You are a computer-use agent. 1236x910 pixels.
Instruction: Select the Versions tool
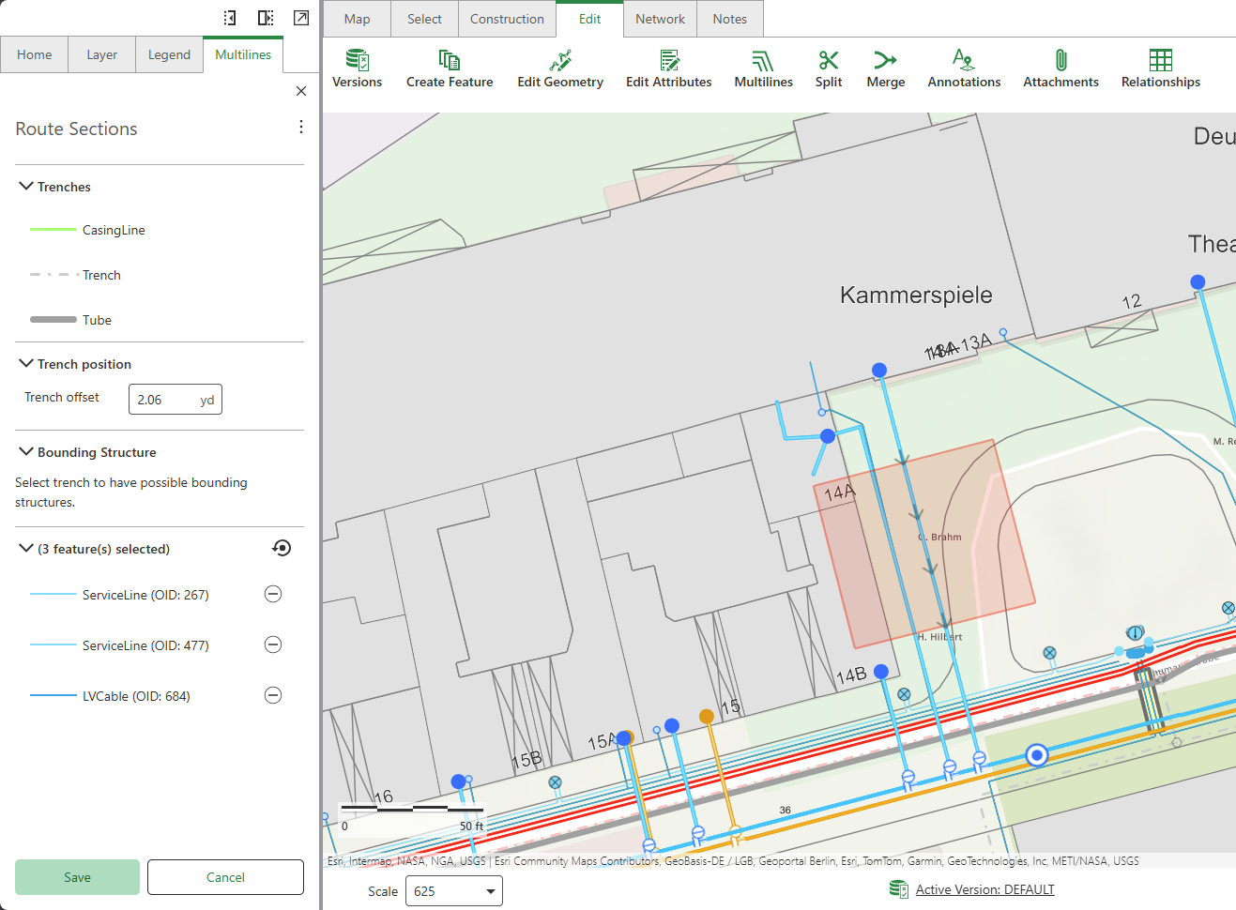(357, 68)
